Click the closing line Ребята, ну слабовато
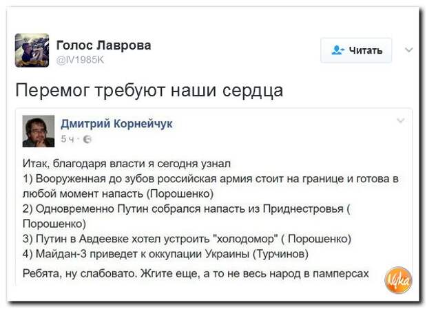This screenshot has height=309, width=427. (x=196, y=273)
